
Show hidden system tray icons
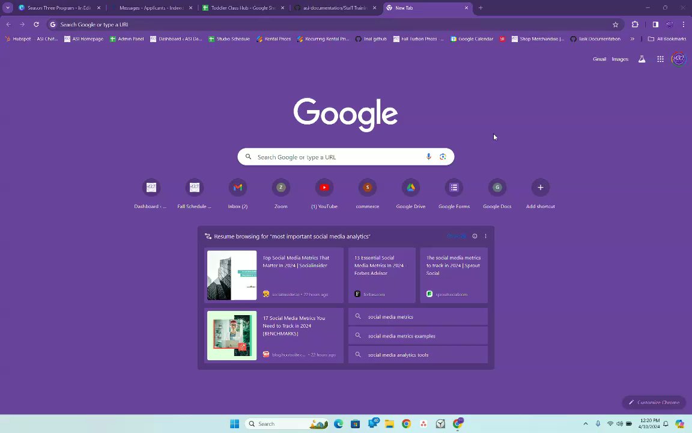(586, 424)
